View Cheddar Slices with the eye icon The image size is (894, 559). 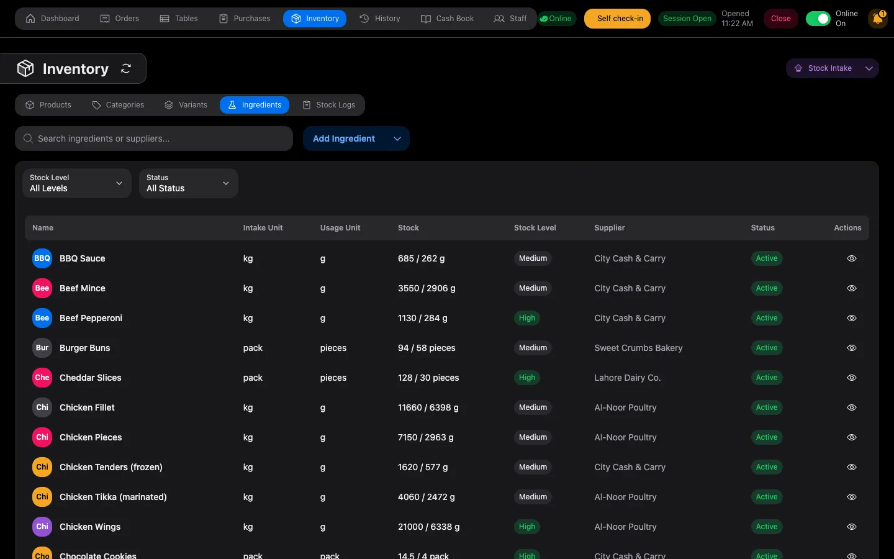[x=852, y=378]
